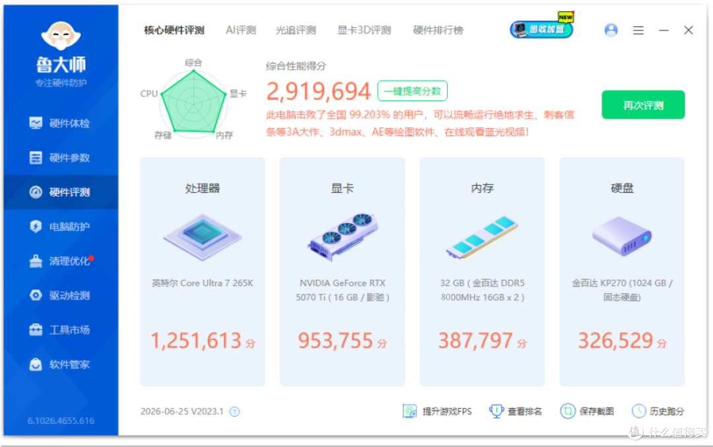The image size is (713, 447).
Task: Select 硬件评测 in the sidebar
Action: tap(61, 192)
